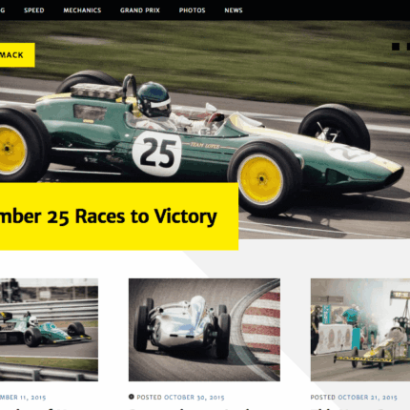Open the "25 Races to Victory" headline
This screenshot has width=410, height=410.
pyautogui.click(x=109, y=216)
